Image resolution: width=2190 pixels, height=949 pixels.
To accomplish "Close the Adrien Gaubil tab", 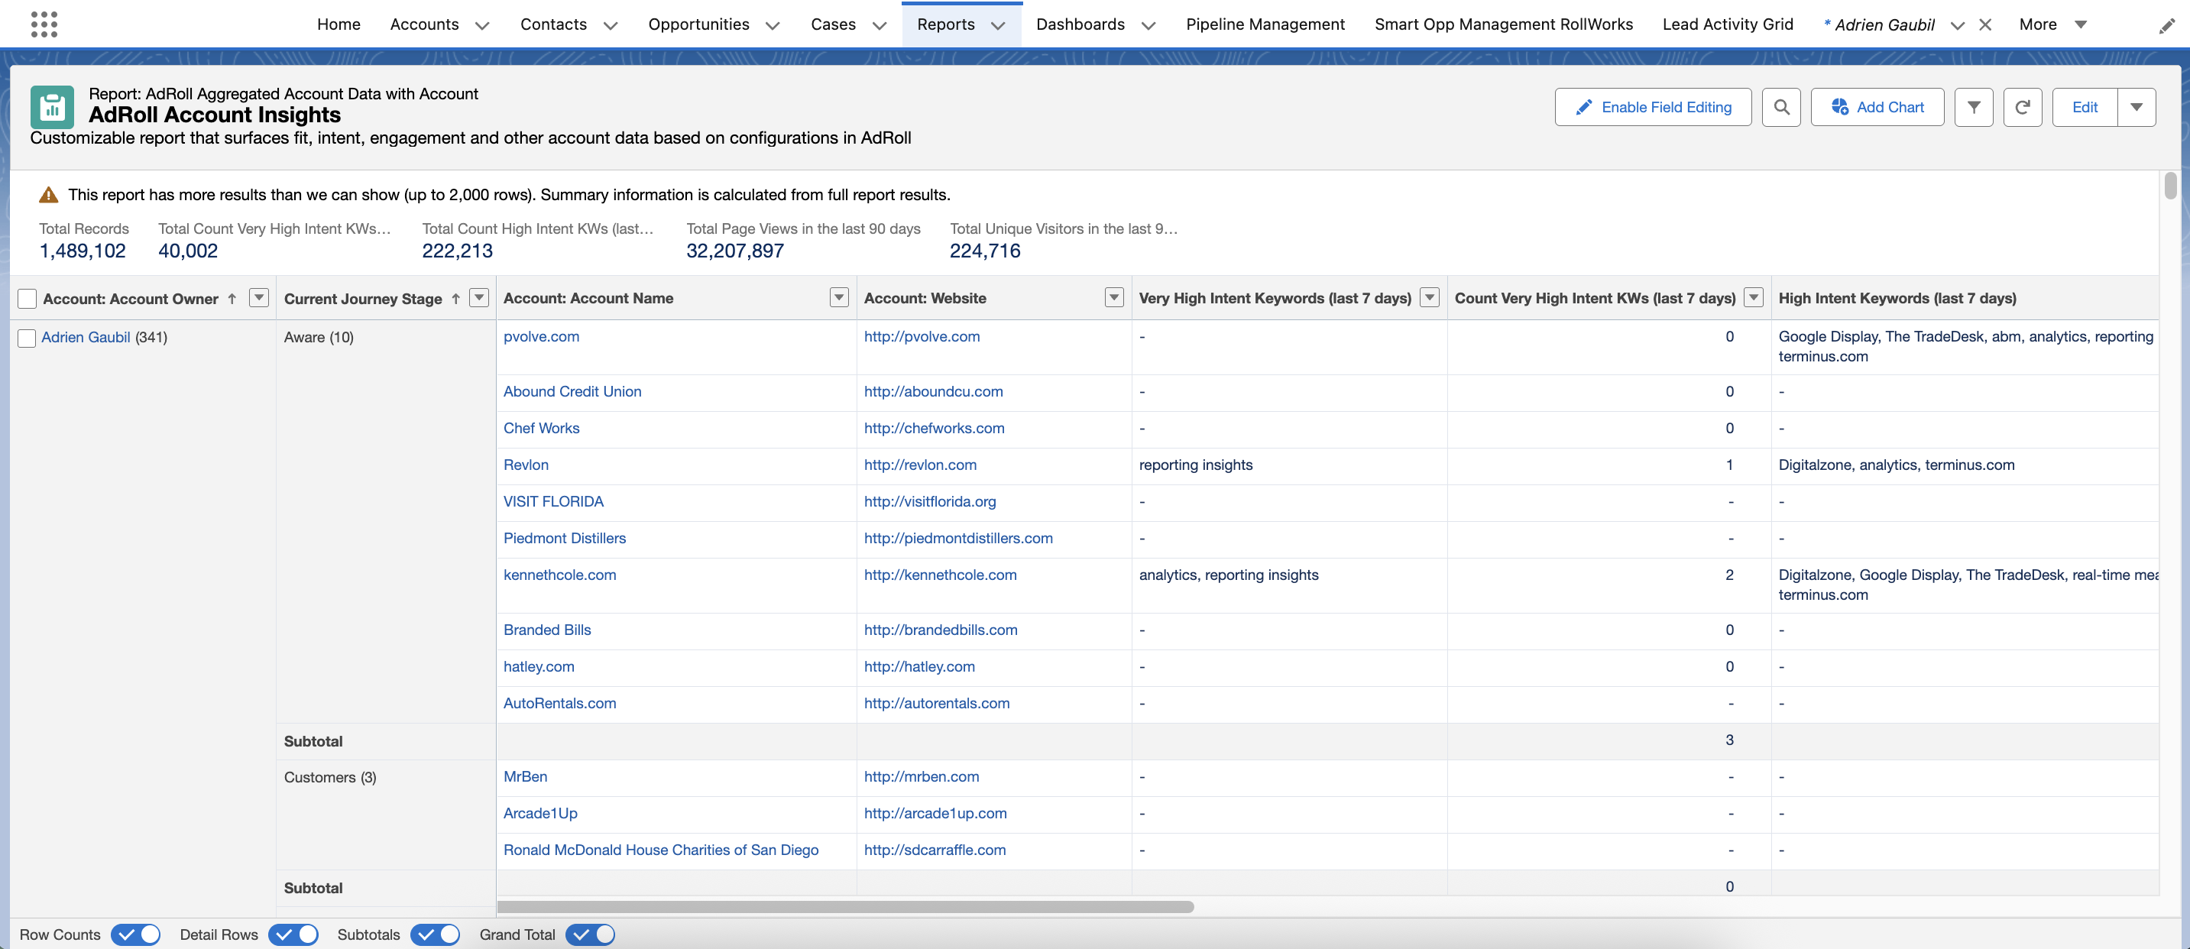I will (1985, 24).
